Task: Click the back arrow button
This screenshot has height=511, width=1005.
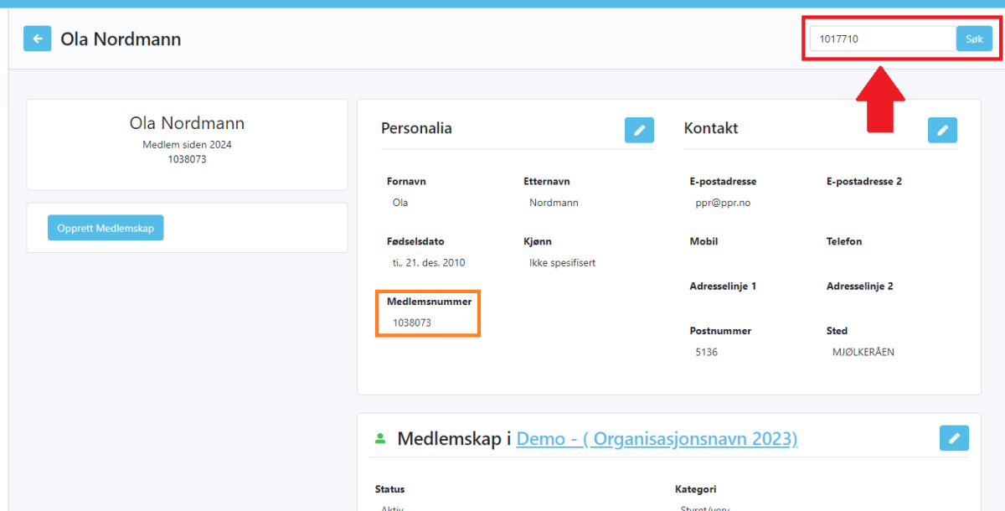Action: (x=38, y=39)
